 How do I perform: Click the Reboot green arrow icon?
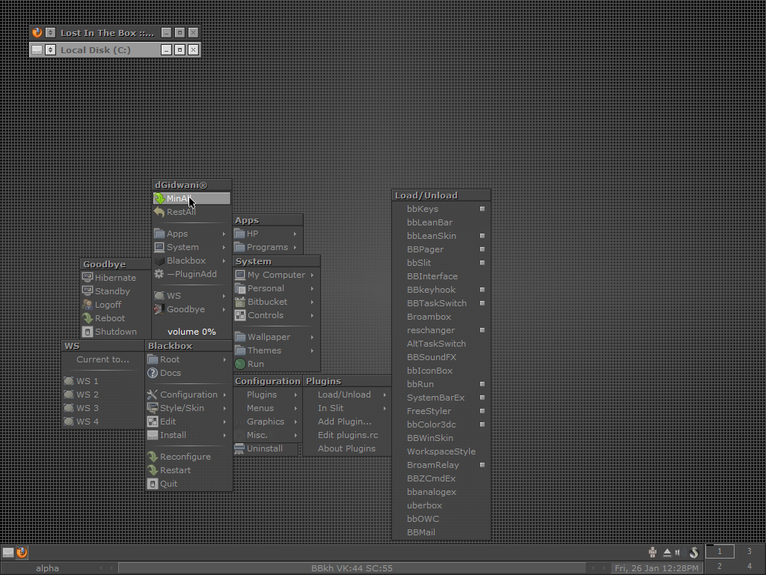88,317
